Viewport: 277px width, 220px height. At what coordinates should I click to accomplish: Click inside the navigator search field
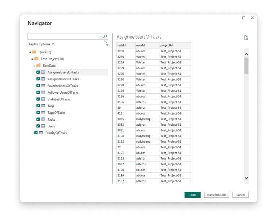point(65,36)
